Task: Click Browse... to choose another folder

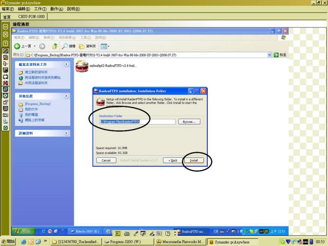Action: (x=189, y=122)
